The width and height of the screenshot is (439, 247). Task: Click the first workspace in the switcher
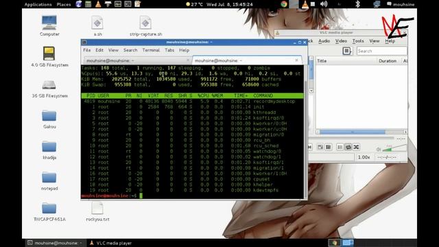click(x=334, y=243)
